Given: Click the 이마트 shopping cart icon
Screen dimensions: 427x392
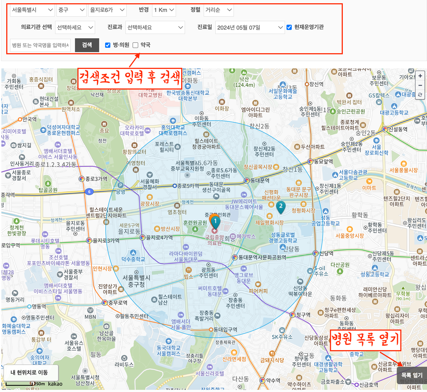Looking at the screenshot, I should pyautogui.click(x=369, y=181).
